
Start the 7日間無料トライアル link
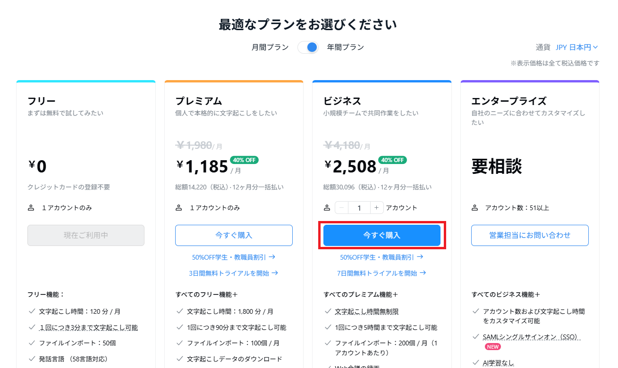point(381,273)
